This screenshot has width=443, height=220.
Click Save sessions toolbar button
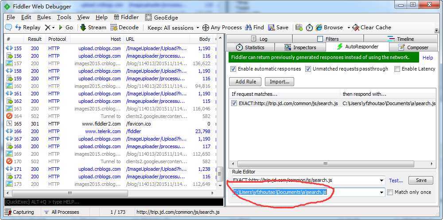[x=278, y=27]
